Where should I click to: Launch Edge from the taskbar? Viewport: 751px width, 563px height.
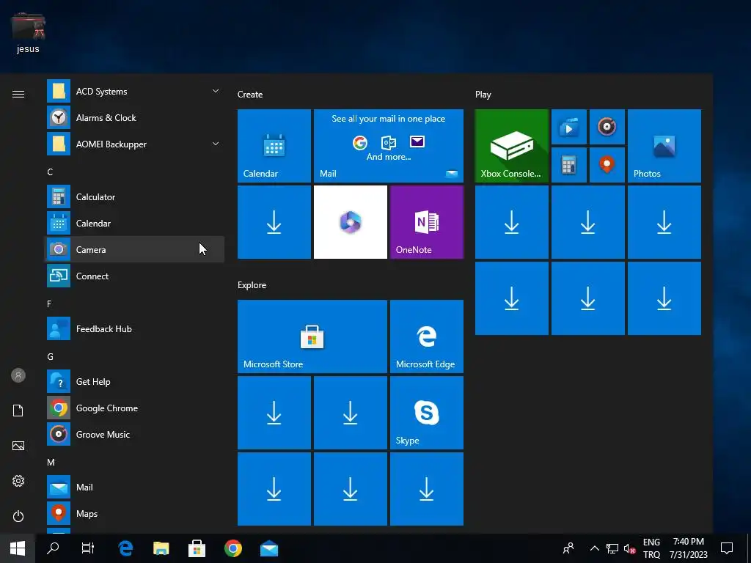coord(125,548)
